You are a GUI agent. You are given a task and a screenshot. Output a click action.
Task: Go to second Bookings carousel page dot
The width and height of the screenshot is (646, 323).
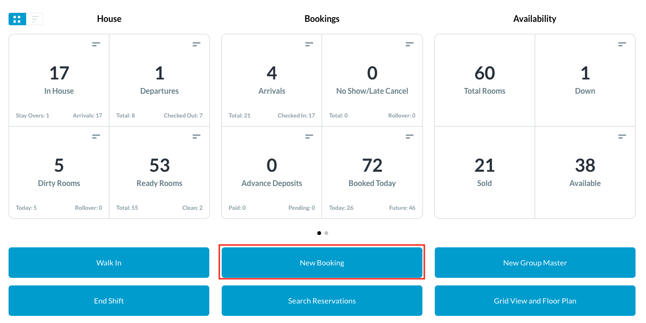click(326, 233)
